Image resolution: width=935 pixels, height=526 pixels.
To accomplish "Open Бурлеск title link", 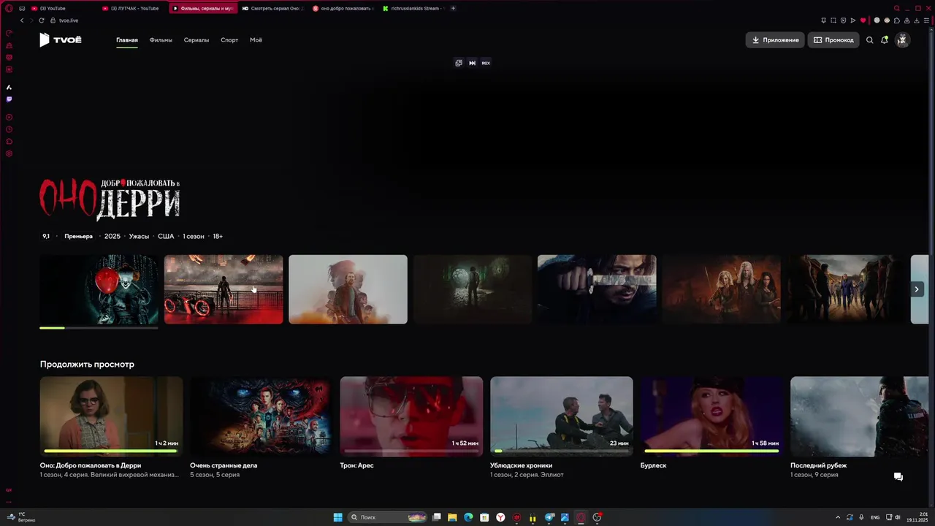I will pos(654,465).
